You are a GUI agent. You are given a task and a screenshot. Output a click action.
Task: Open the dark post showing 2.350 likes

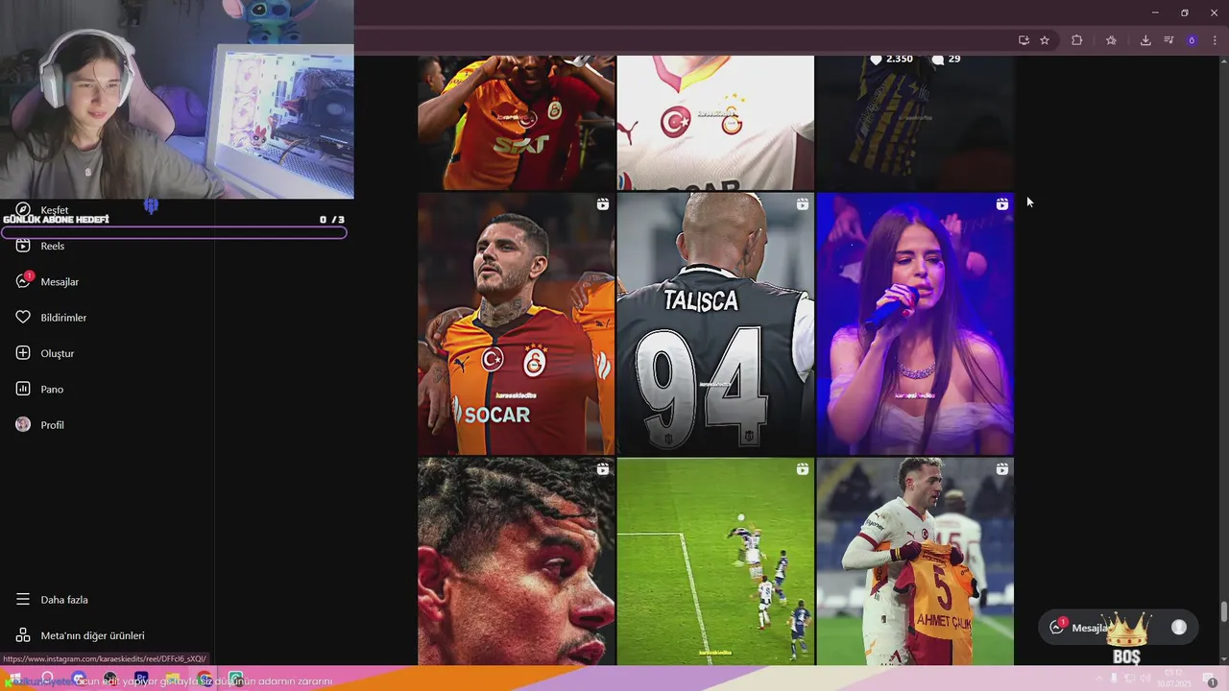click(915, 123)
